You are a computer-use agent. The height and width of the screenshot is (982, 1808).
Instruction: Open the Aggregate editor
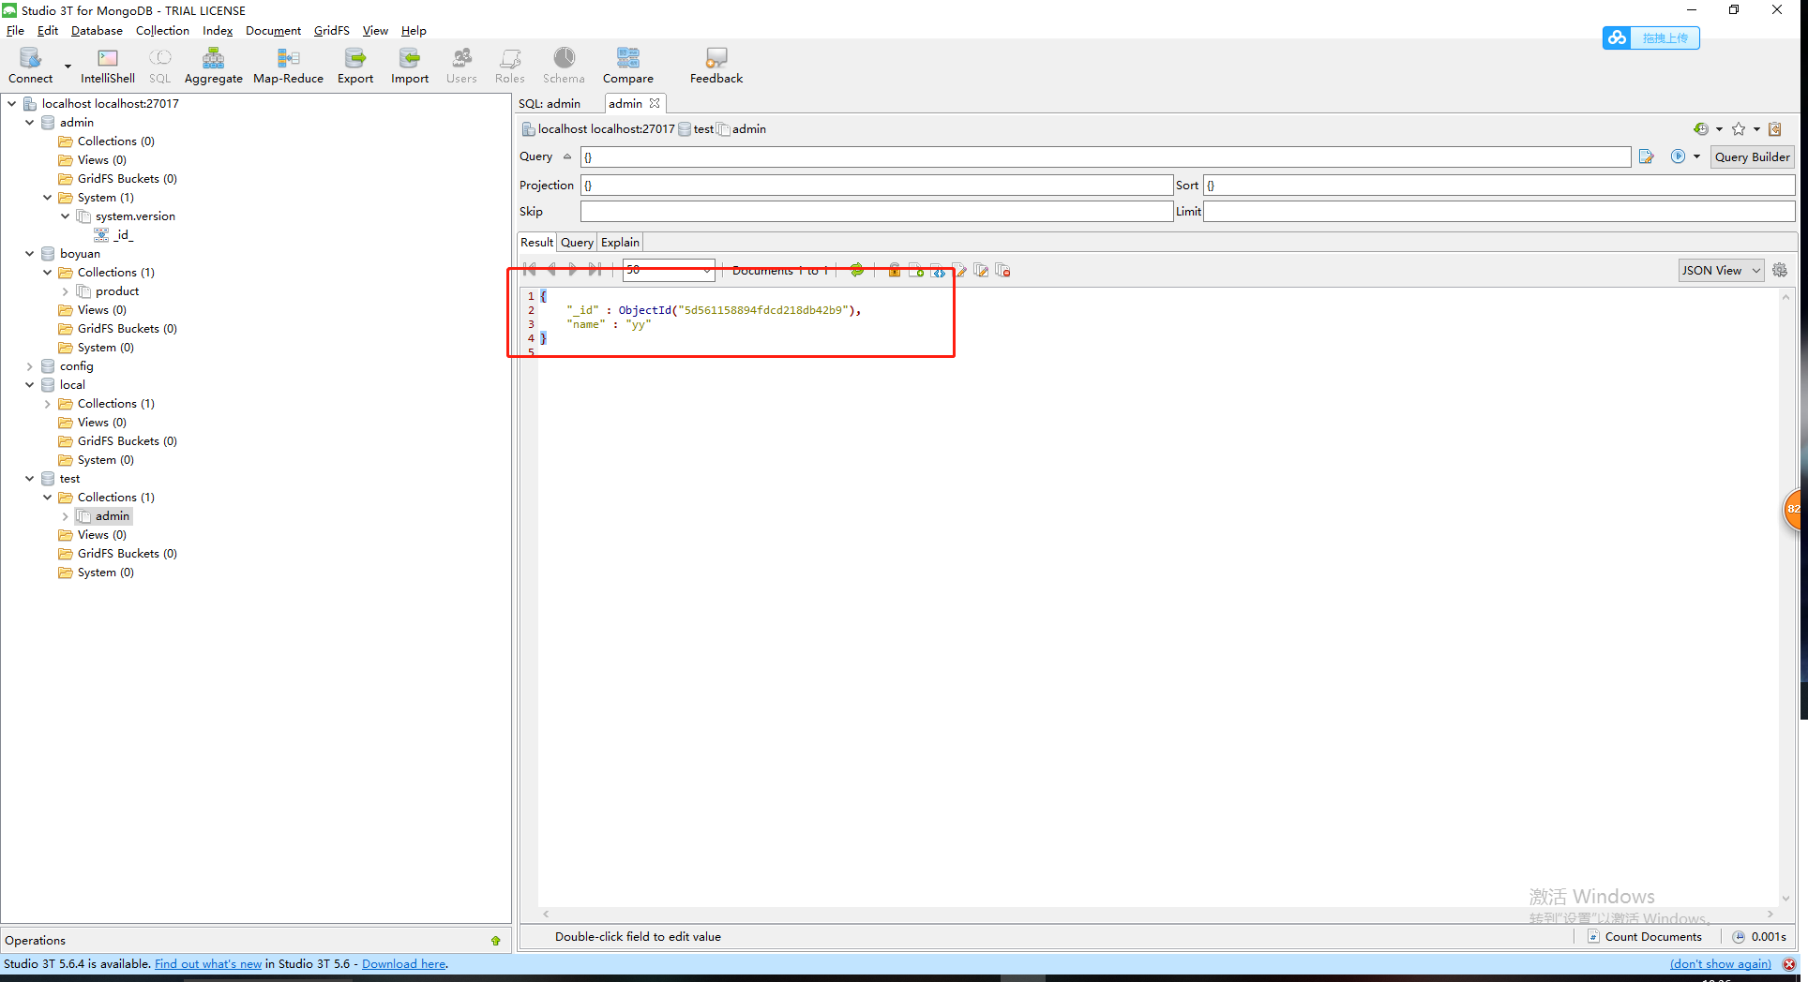pyautogui.click(x=213, y=66)
